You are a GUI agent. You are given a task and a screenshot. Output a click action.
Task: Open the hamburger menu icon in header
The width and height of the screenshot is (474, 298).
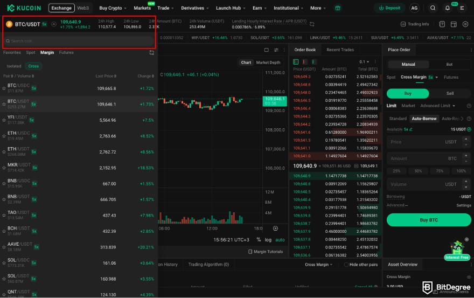coord(462,8)
